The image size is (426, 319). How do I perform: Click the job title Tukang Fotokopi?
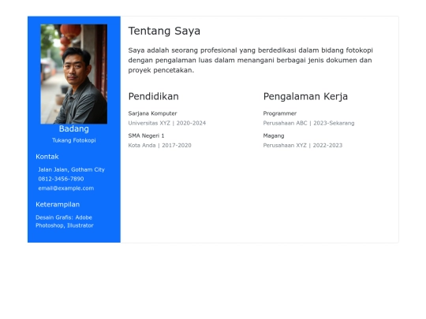pyautogui.click(x=74, y=140)
